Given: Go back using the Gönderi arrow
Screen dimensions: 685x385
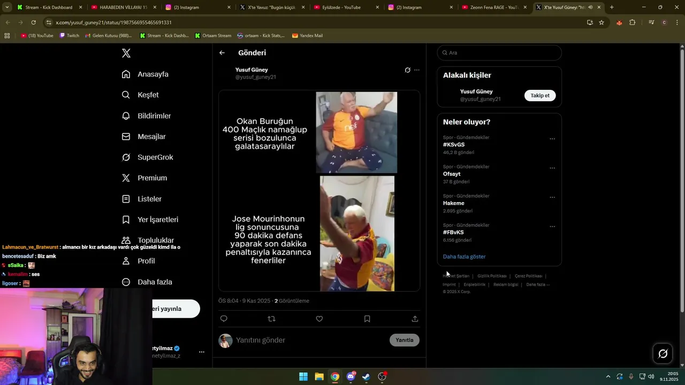Looking at the screenshot, I should 222,53.
